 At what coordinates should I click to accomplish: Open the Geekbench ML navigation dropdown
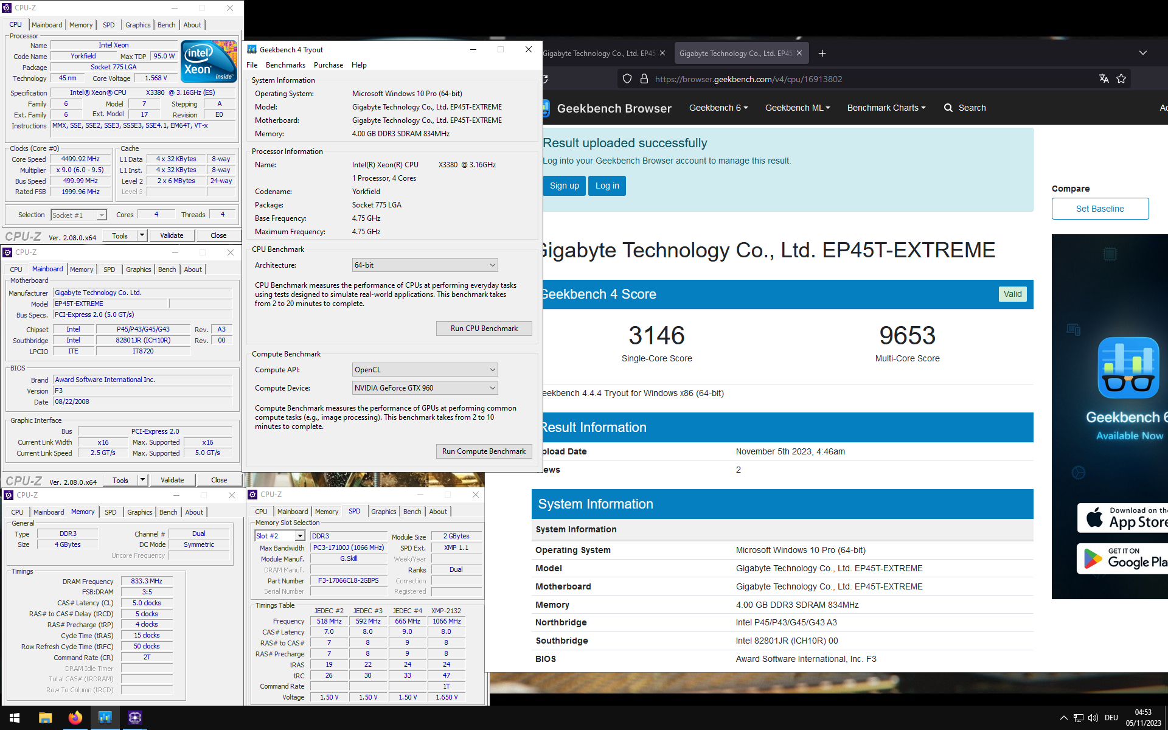[x=798, y=108]
